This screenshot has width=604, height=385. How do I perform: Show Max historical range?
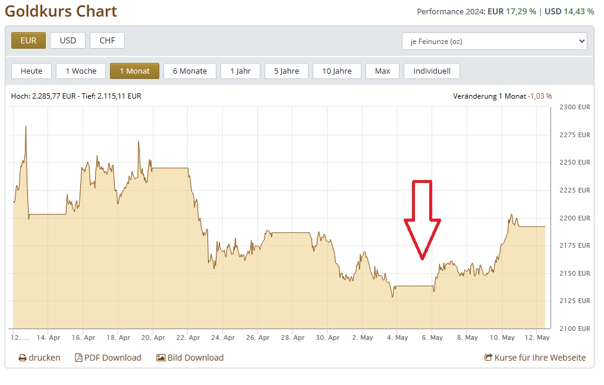click(382, 71)
